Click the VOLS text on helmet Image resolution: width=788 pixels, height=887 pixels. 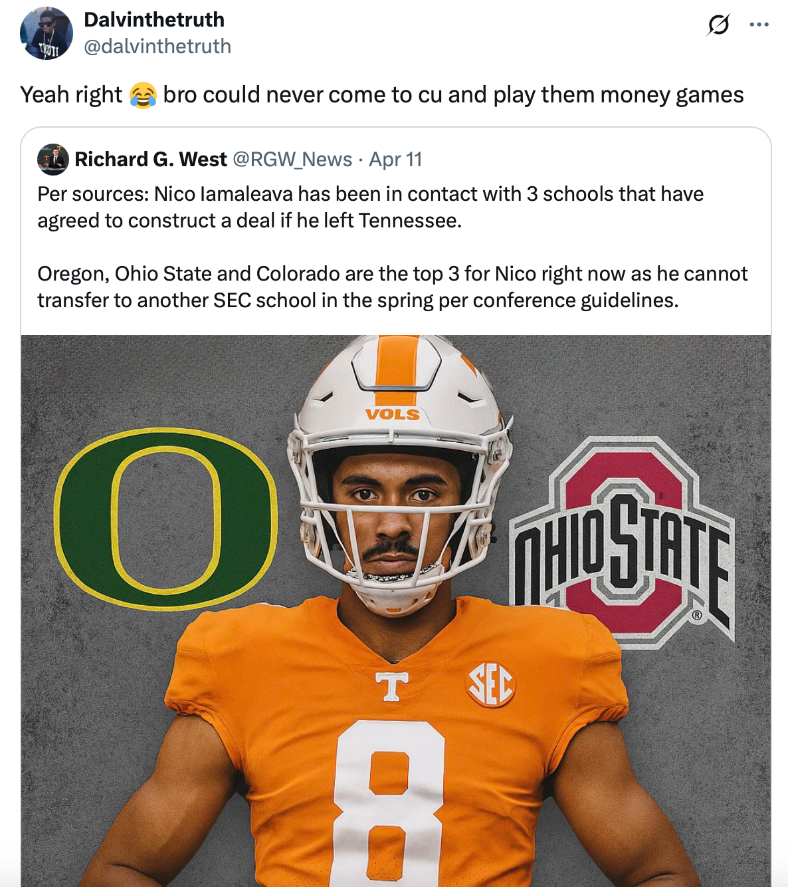392,414
